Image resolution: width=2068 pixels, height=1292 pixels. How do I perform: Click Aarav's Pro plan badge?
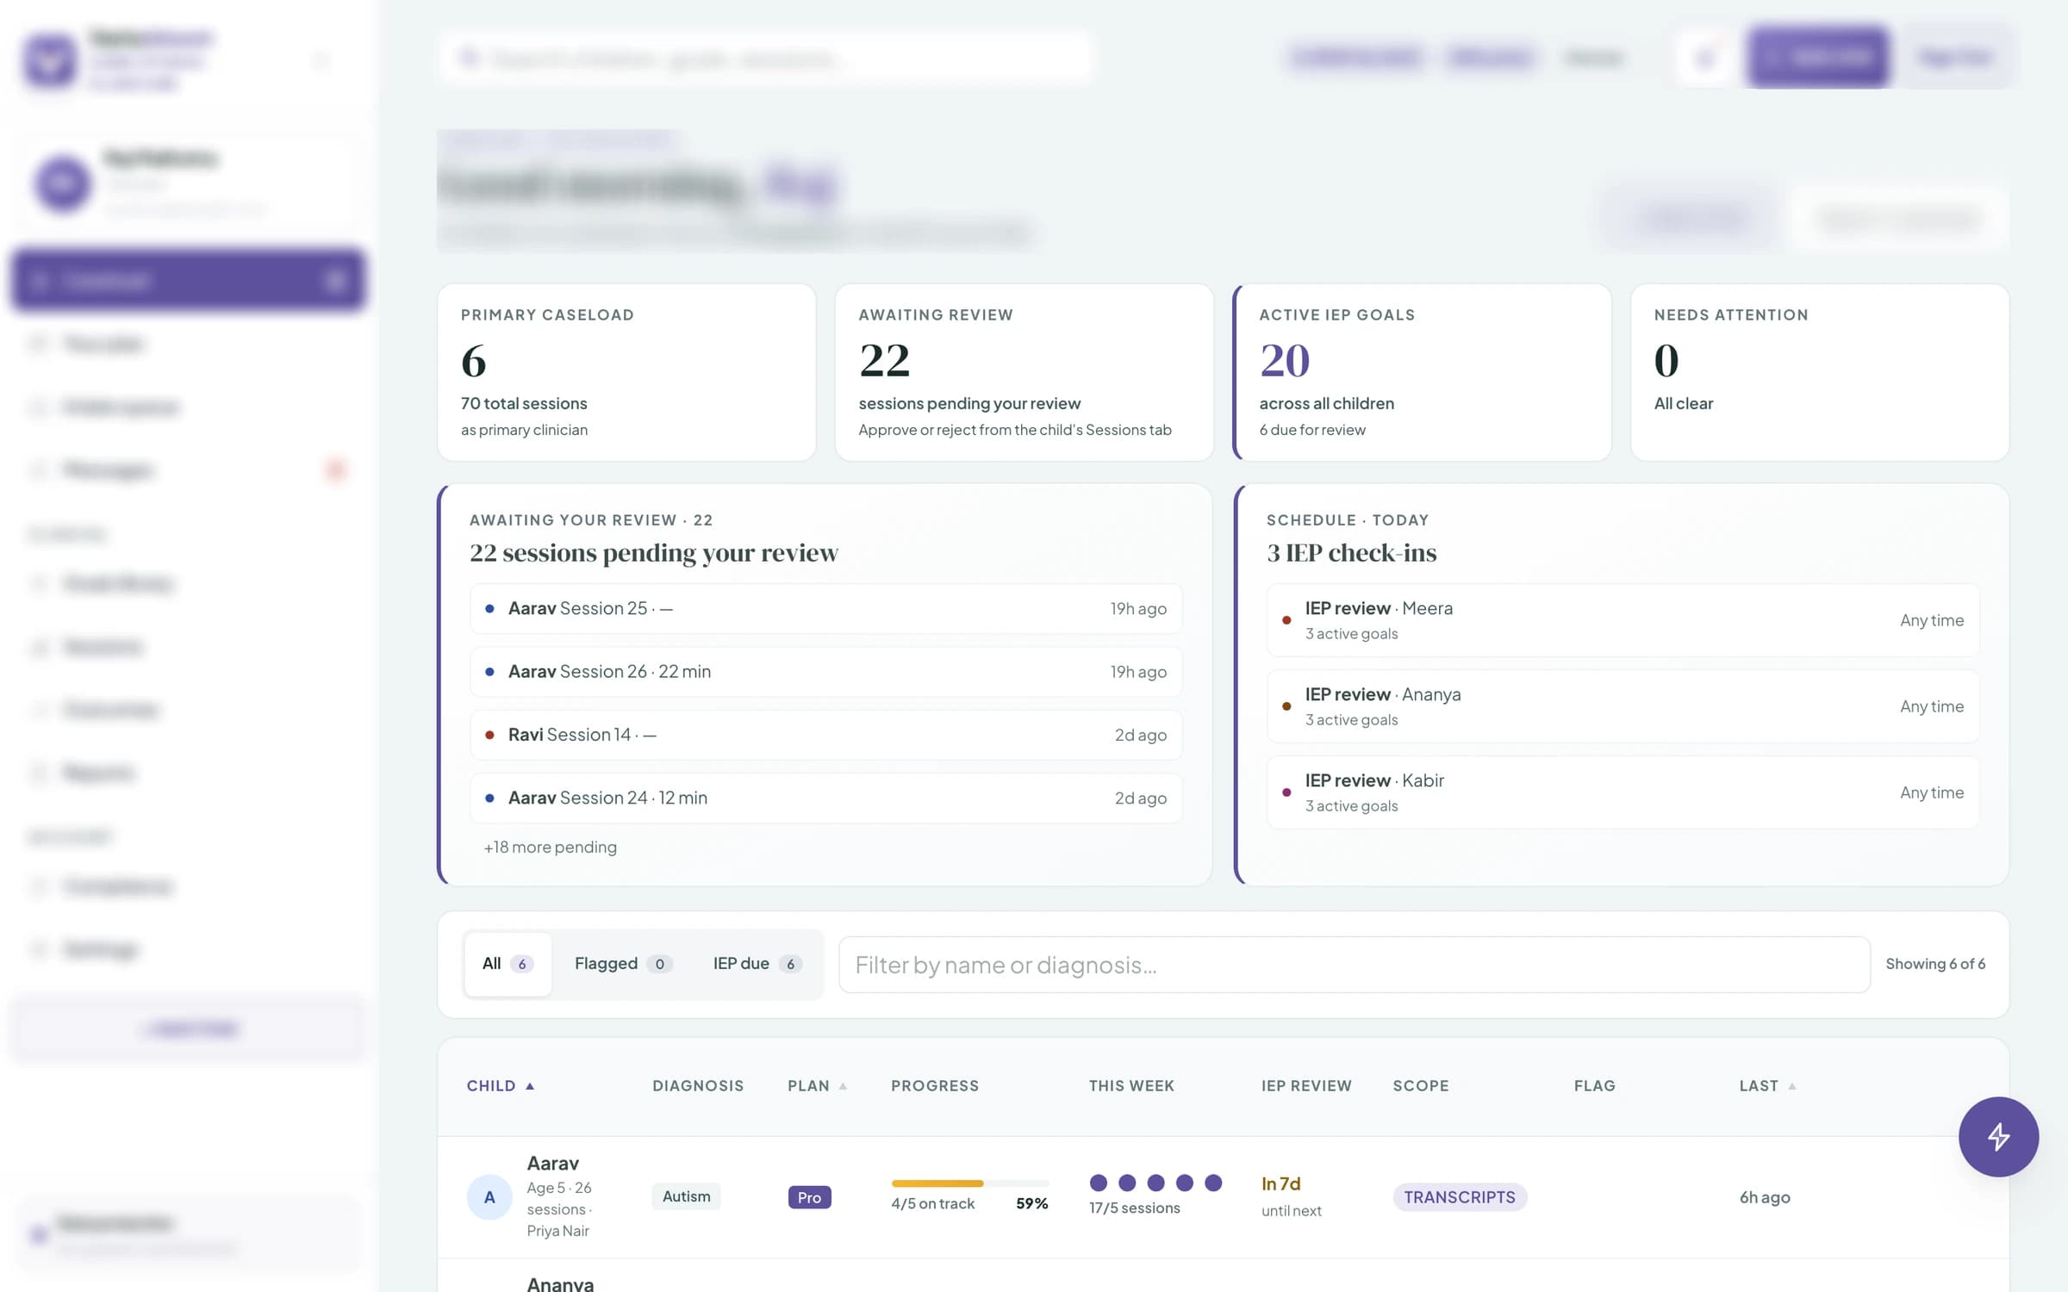click(809, 1197)
